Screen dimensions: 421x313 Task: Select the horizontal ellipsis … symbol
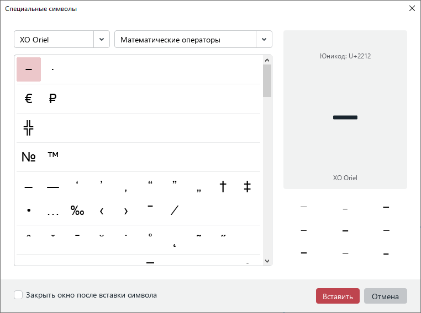click(53, 211)
